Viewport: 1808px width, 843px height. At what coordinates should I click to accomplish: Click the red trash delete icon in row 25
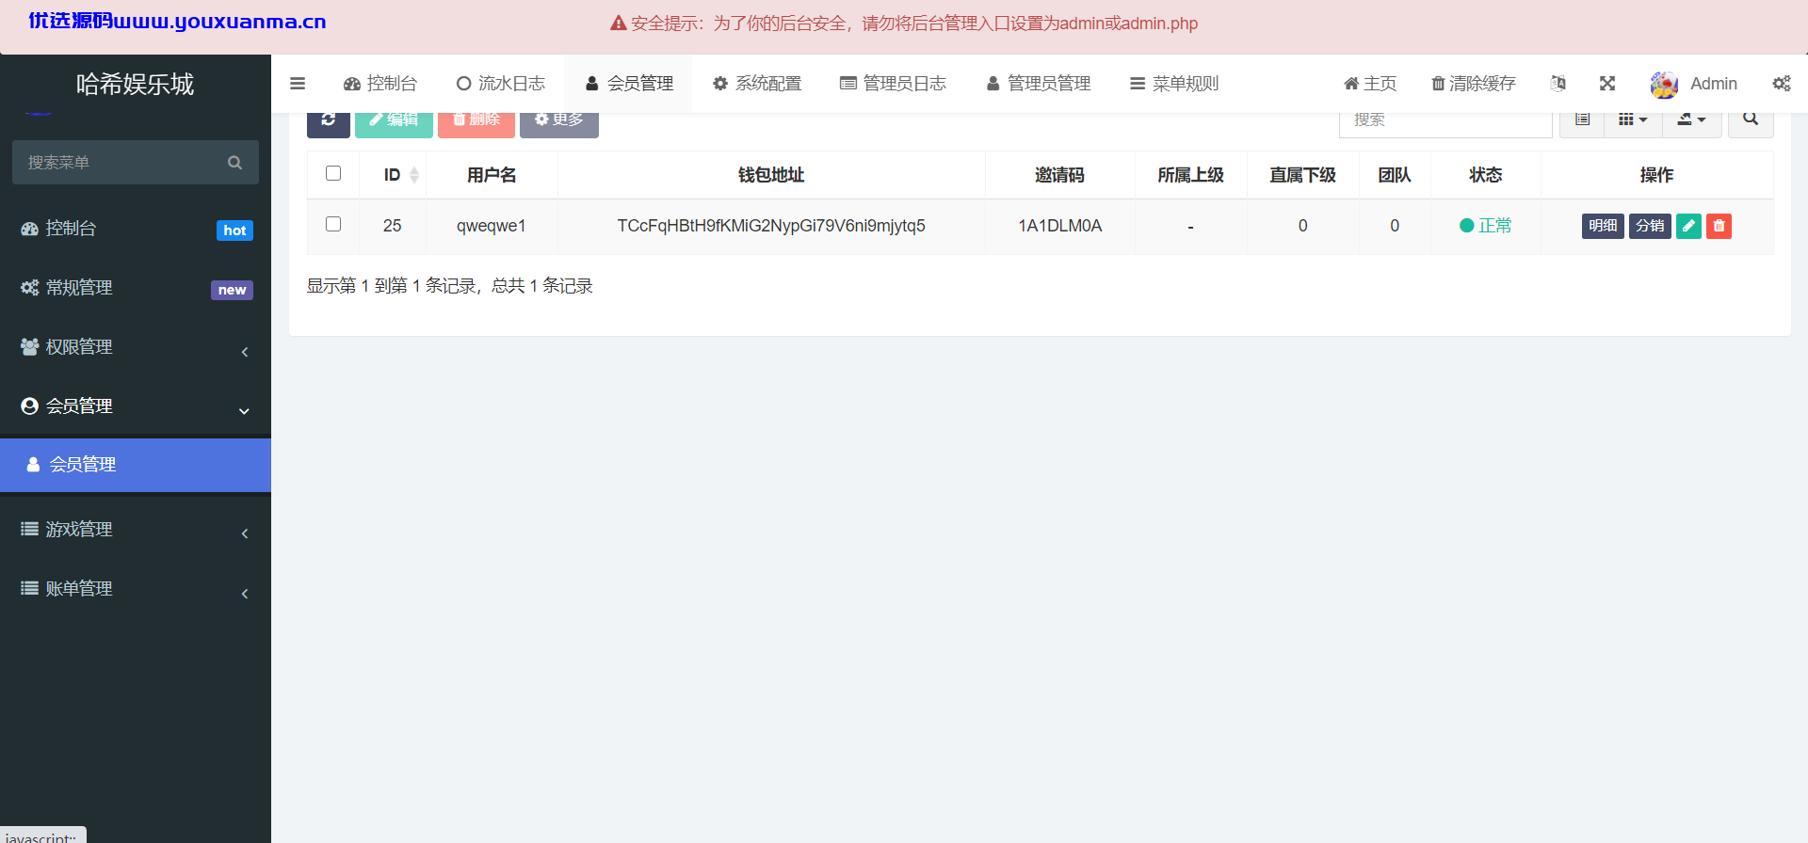1719,226
